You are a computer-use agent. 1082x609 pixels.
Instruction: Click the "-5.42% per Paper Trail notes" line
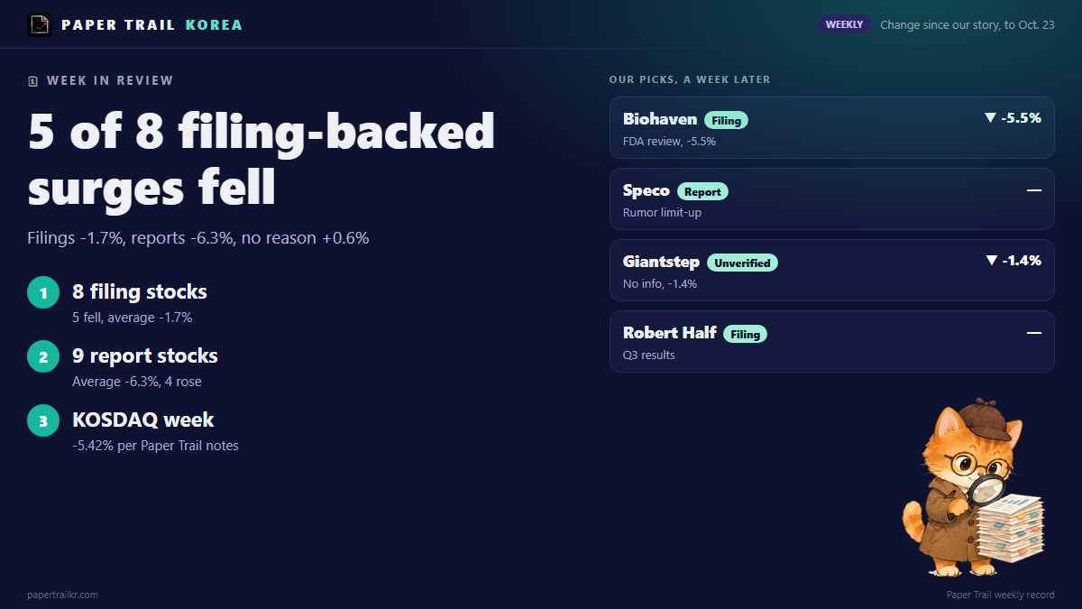click(x=155, y=446)
